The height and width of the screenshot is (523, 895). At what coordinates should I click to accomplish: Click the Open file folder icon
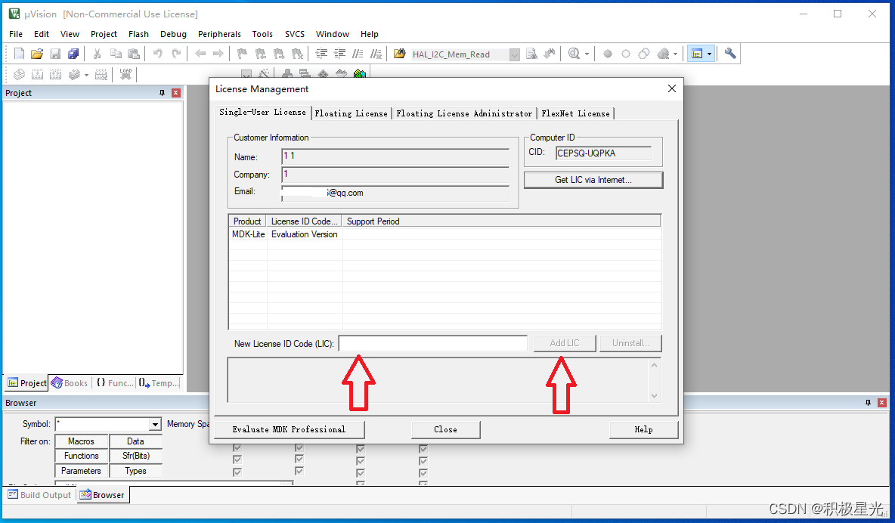click(37, 54)
